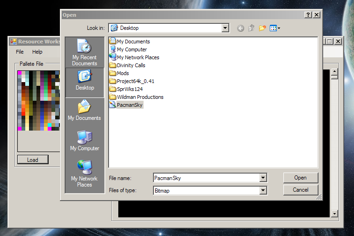The image size is (354, 236).
Task: Open the Help menu
Action: 37,52
